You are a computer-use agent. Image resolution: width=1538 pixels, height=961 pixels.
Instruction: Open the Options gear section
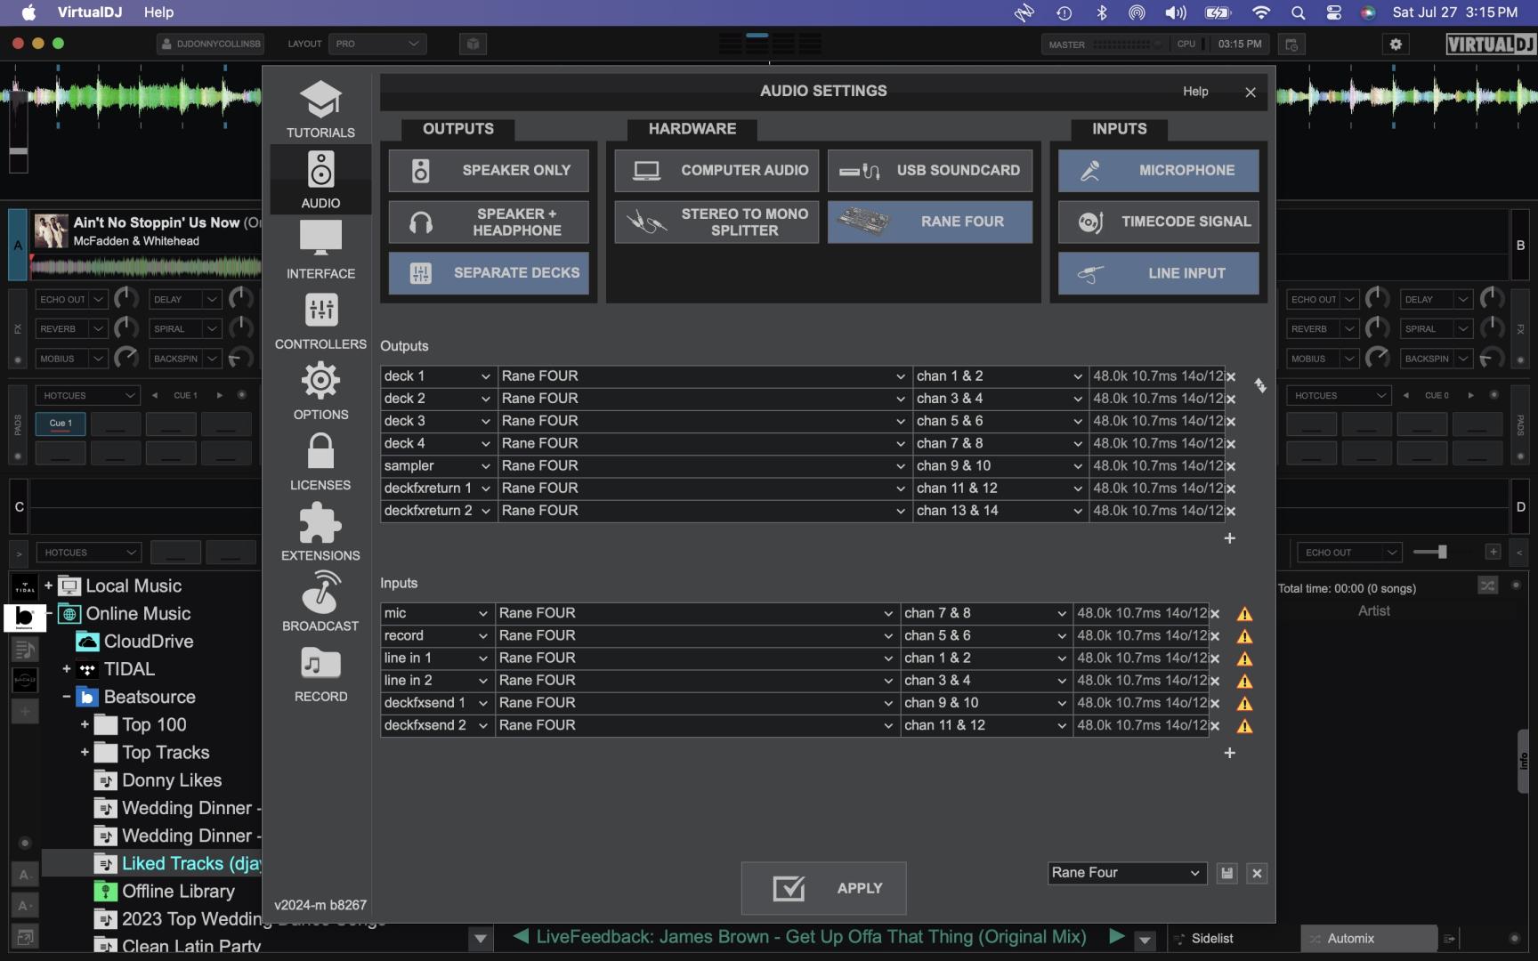tap(320, 390)
